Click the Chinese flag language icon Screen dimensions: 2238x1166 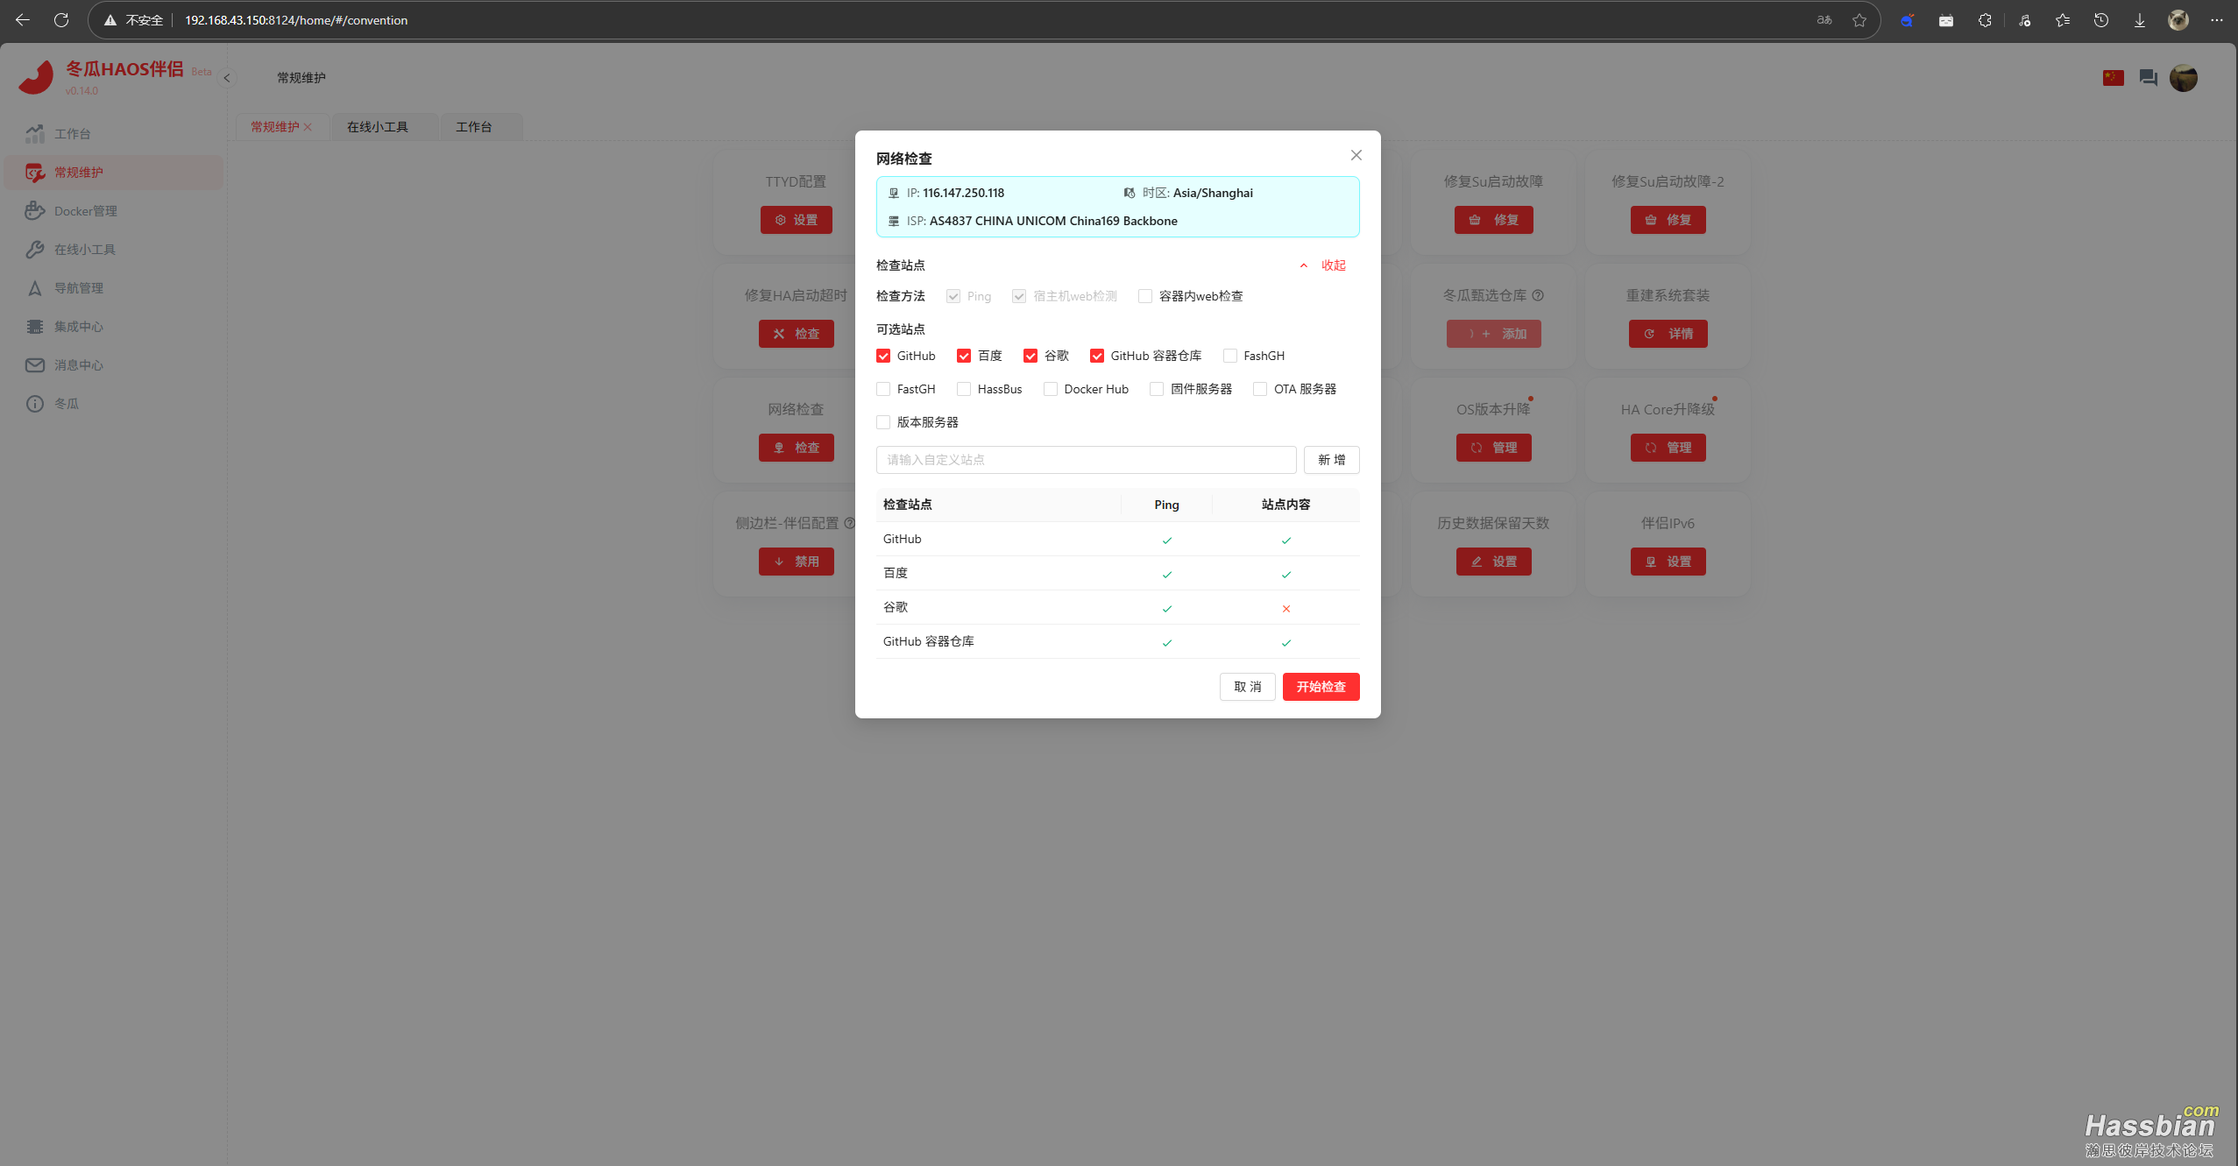point(2113,78)
